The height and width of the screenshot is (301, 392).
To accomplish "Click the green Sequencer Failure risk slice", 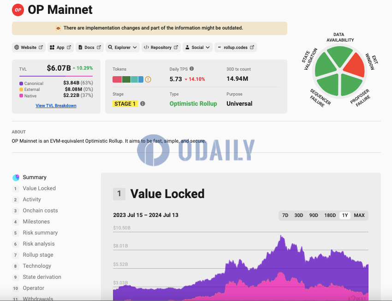I will (329, 85).
